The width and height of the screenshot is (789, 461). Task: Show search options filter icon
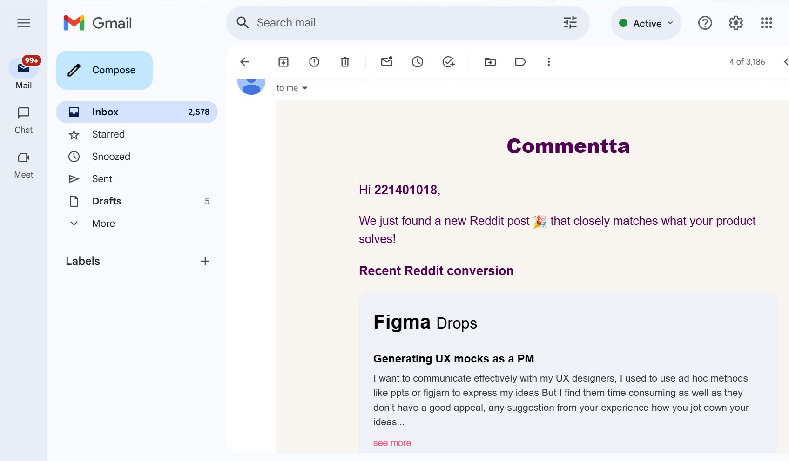click(570, 22)
